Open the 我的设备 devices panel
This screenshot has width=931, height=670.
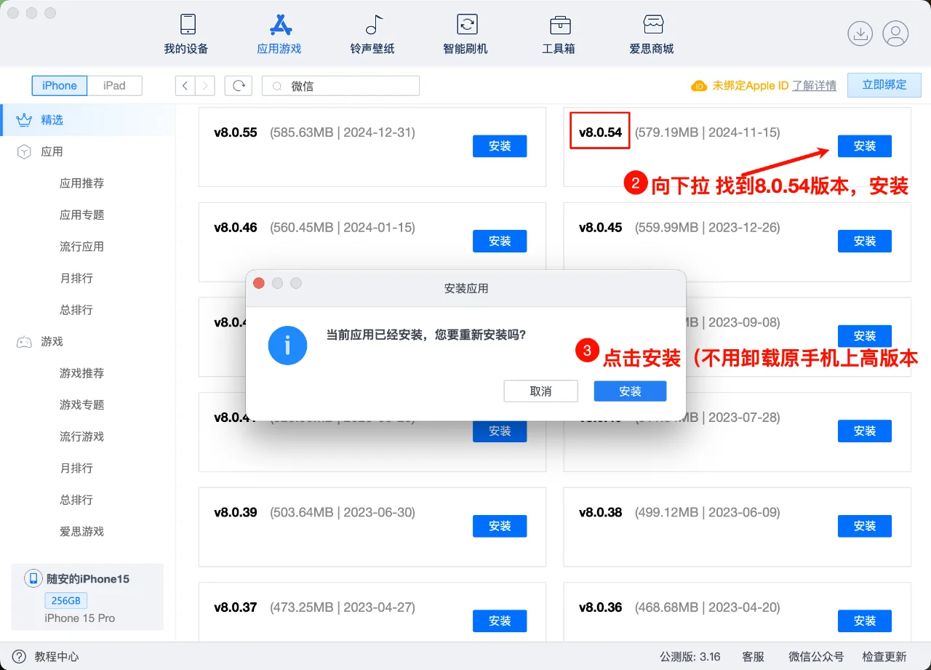click(187, 33)
